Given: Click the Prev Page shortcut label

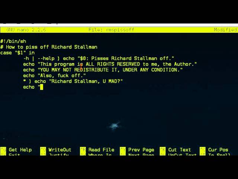Looking at the screenshot, I should (x=141, y=150).
